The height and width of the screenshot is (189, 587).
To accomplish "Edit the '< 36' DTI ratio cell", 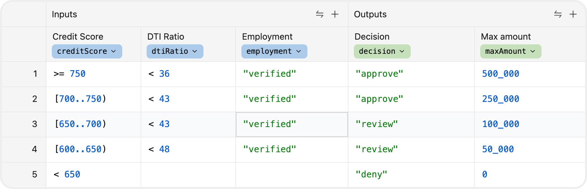I will click(188, 74).
